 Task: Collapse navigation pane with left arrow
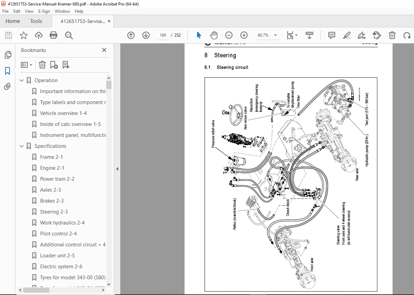(x=117, y=169)
